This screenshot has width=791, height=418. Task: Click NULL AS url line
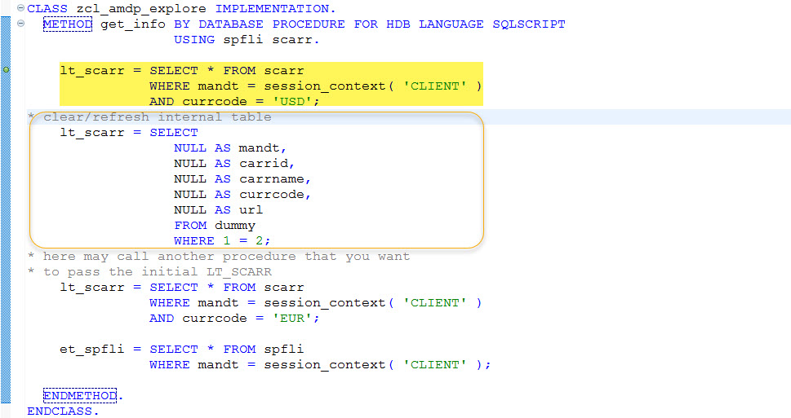(x=219, y=210)
